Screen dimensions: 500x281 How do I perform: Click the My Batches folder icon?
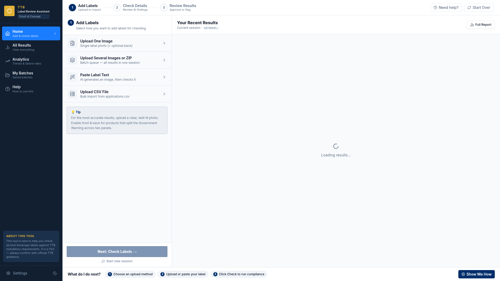coord(8,75)
